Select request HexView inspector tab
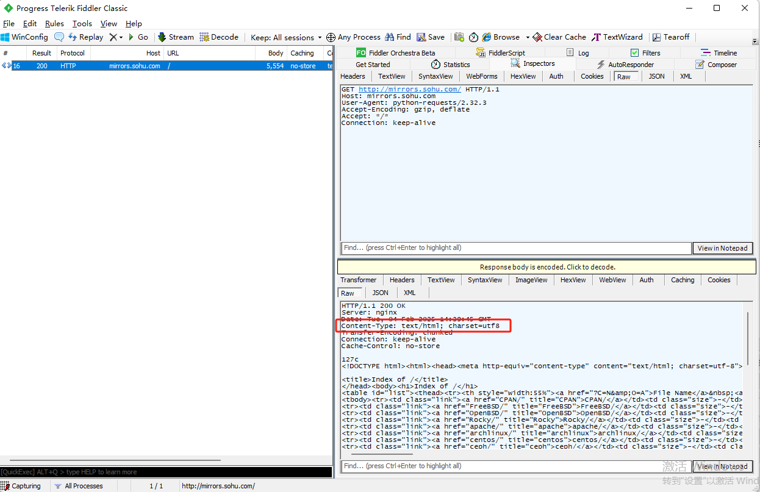The image size is (760, 492). click(523, 76)
